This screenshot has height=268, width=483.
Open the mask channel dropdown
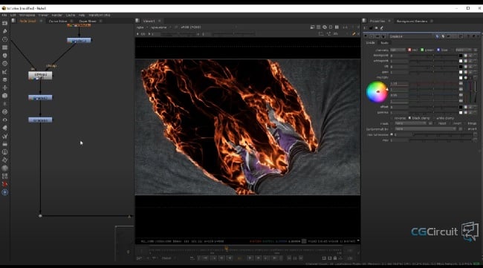pos(411,123)
